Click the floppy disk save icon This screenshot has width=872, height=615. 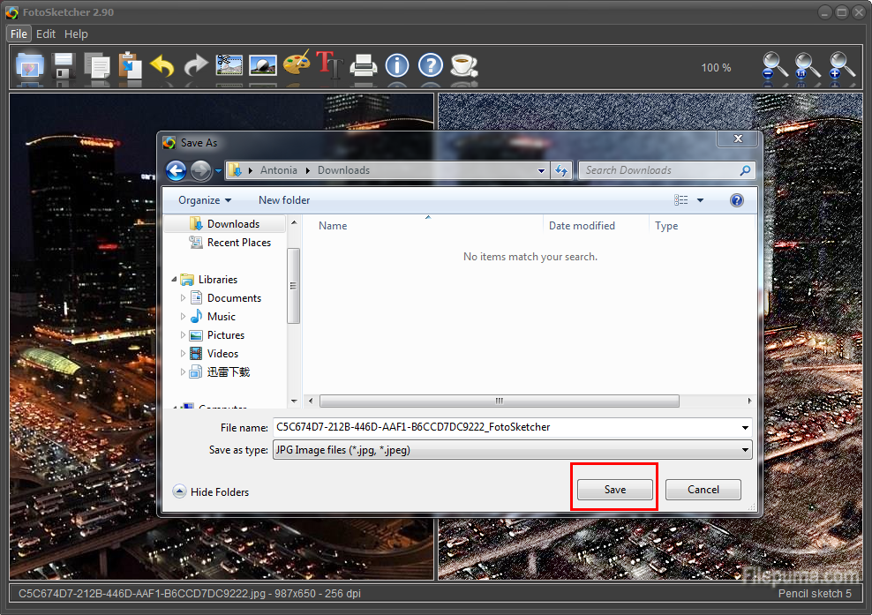pyautogui.click(x=64, y=66)
